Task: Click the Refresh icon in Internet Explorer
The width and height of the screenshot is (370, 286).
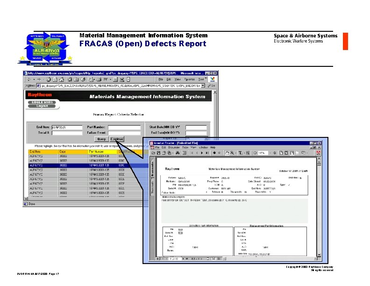Action: pos(55,79)
